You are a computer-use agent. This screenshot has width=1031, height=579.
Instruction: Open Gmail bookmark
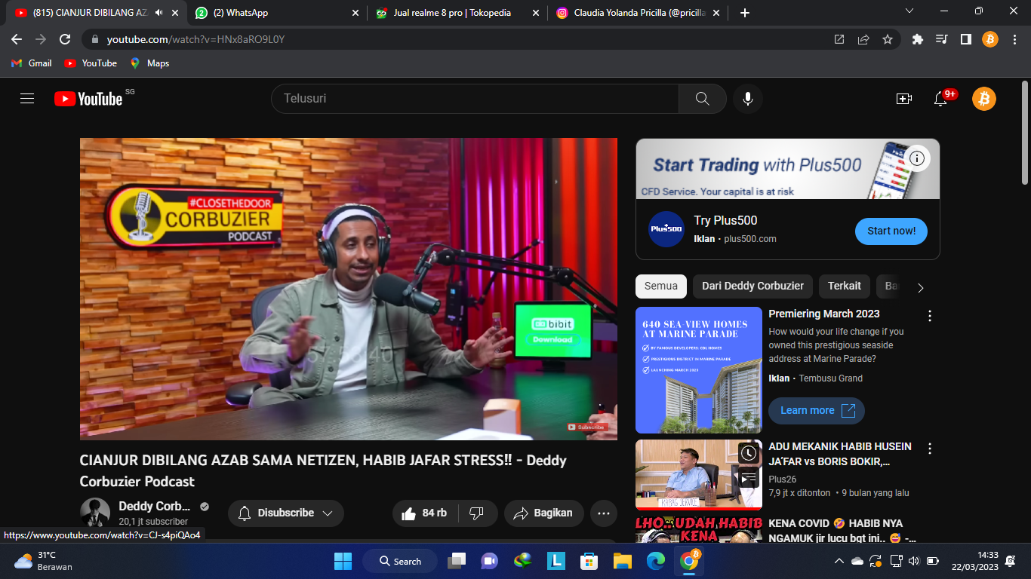point(32,63)
